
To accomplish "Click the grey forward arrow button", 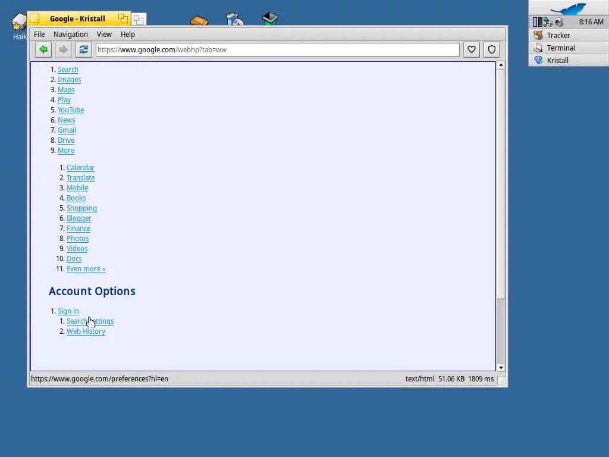I will pos(63,50).
